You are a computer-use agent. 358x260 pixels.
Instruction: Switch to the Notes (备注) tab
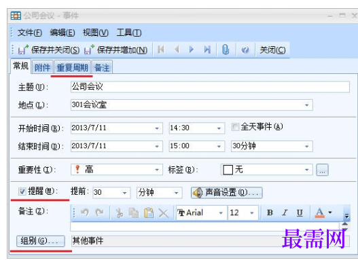102,67
